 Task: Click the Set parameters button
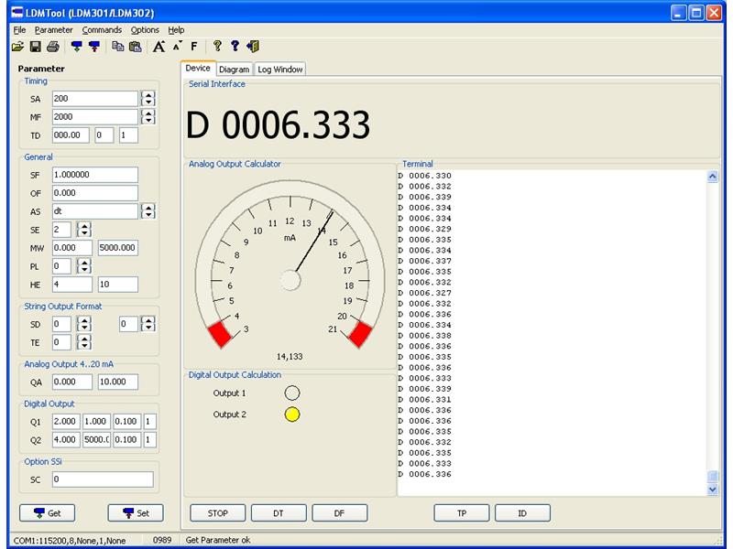[x=136, y=513]
